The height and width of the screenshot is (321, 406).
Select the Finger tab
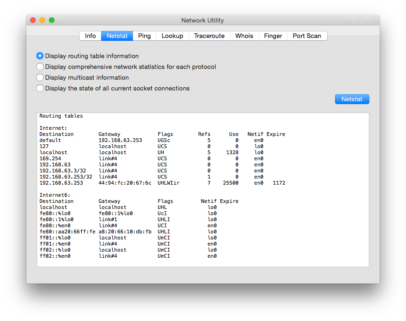coord(273,36)
